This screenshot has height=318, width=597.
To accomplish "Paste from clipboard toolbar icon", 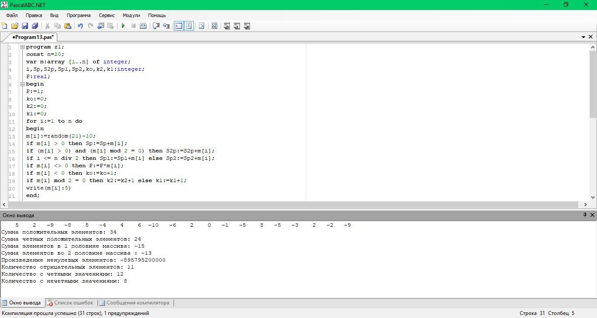I will click(x=68, y=26).
